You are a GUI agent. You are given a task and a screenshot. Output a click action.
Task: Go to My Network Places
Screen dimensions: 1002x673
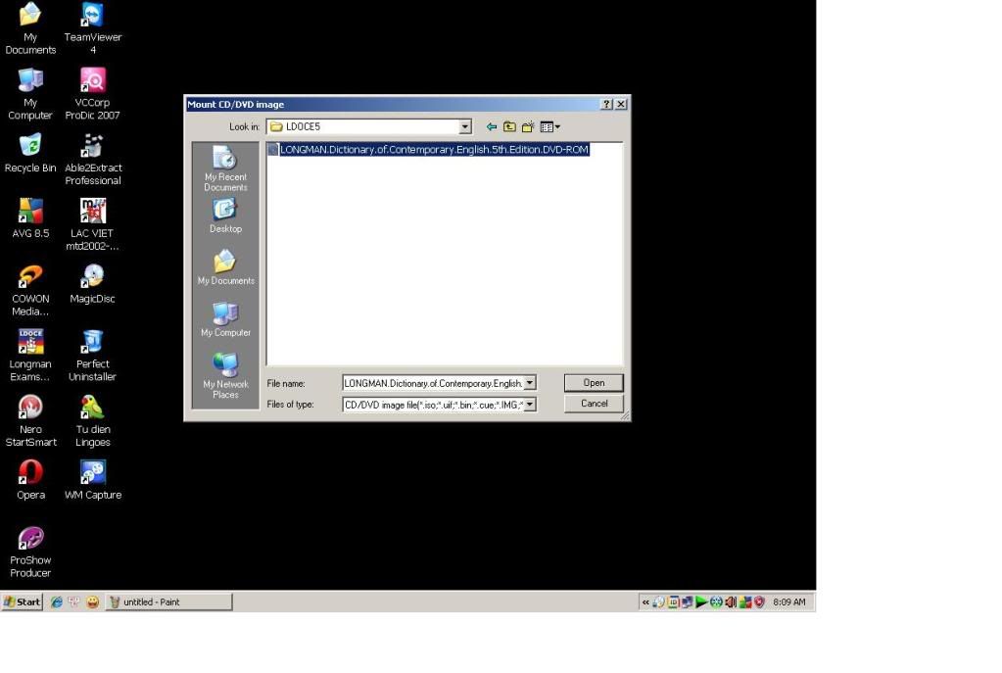(x=225, y=376)
